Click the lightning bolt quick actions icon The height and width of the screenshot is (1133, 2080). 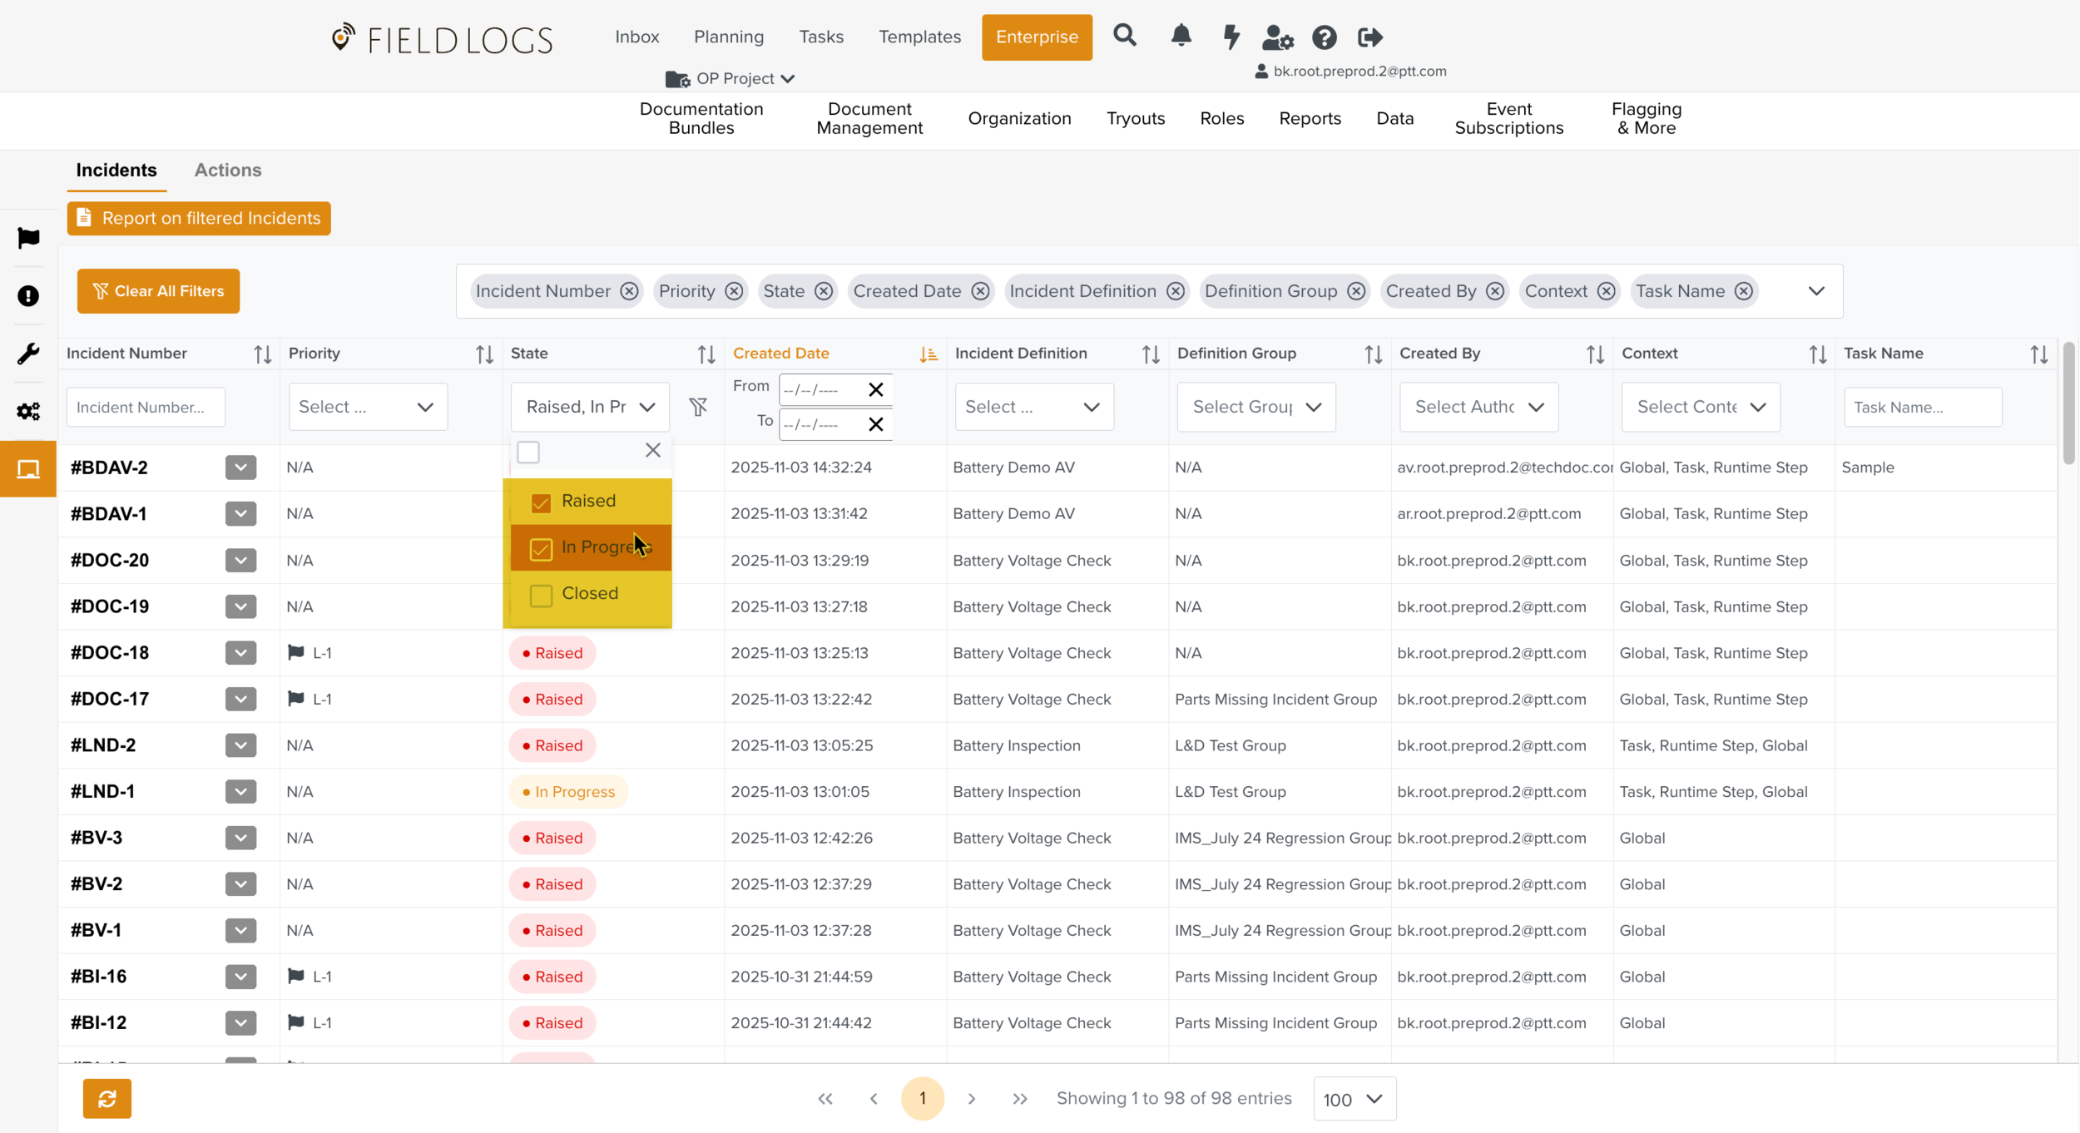[x=1231, y=37]
